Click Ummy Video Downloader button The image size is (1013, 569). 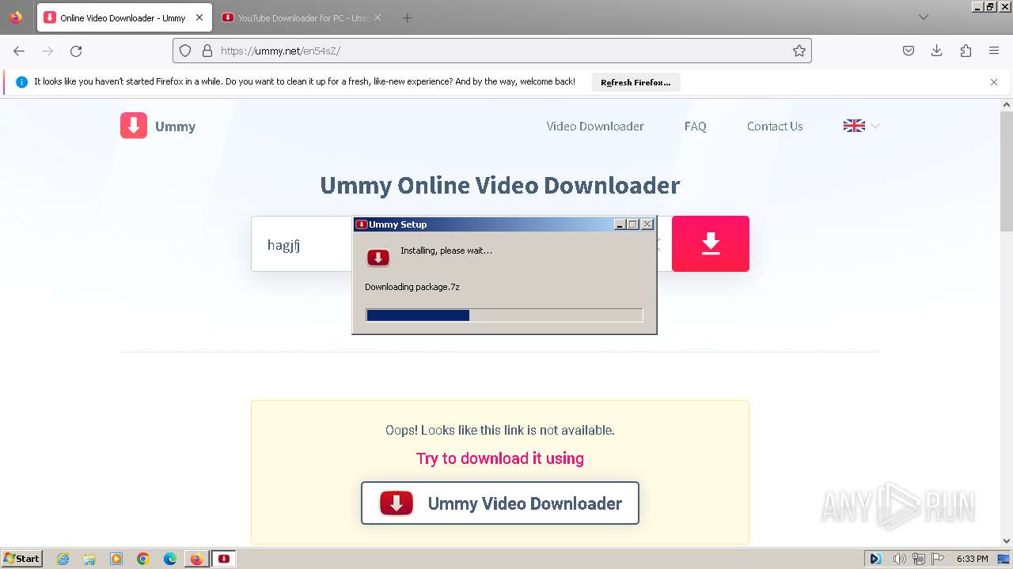pos(500,503)
